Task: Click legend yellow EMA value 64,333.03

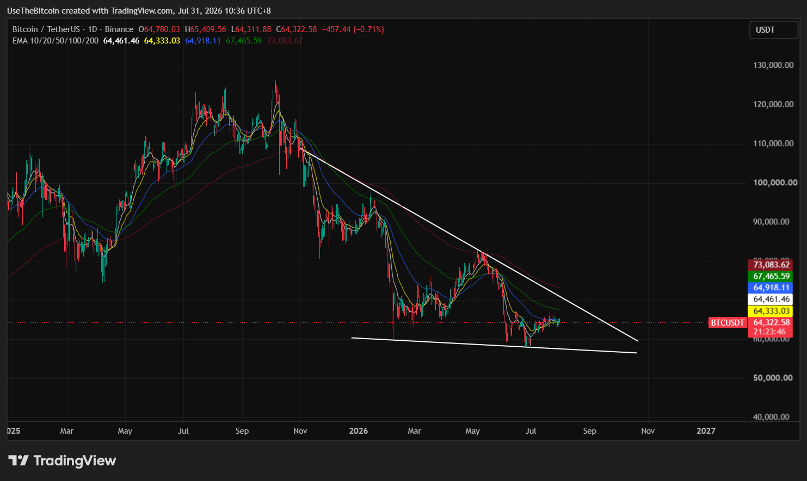Action: pos(162,41)
